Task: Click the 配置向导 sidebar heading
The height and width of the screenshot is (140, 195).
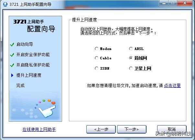Action: [41, 29]
